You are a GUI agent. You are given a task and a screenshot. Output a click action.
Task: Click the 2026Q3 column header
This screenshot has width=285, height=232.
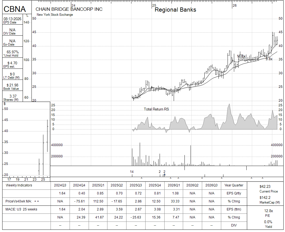[x=211, y=185]
